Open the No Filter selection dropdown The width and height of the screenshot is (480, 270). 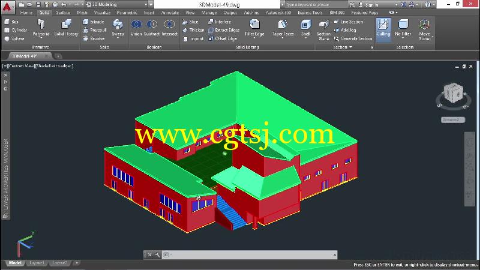click(x=403, y=29)
